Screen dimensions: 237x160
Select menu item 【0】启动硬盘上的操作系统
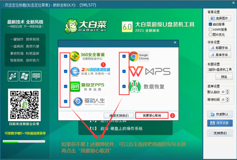coord(116,129)
